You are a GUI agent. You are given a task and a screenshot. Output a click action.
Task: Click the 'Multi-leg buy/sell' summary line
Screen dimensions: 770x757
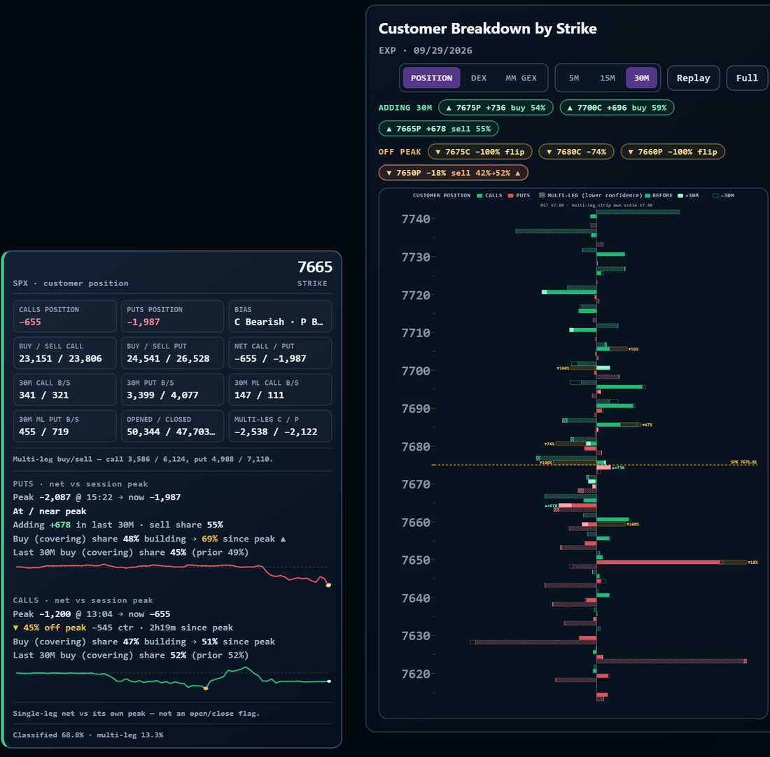(143, 459)
